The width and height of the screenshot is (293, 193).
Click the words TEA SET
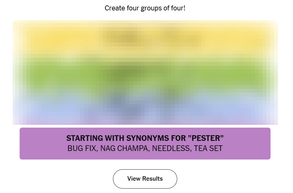pyautogui.click(x=208, y=148)
